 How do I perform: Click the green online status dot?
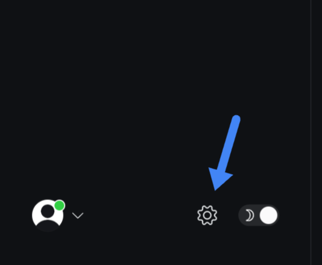tap(60, 206)
